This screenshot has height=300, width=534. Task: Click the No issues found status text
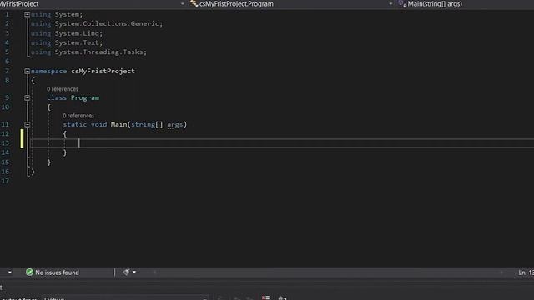point(57,272)
